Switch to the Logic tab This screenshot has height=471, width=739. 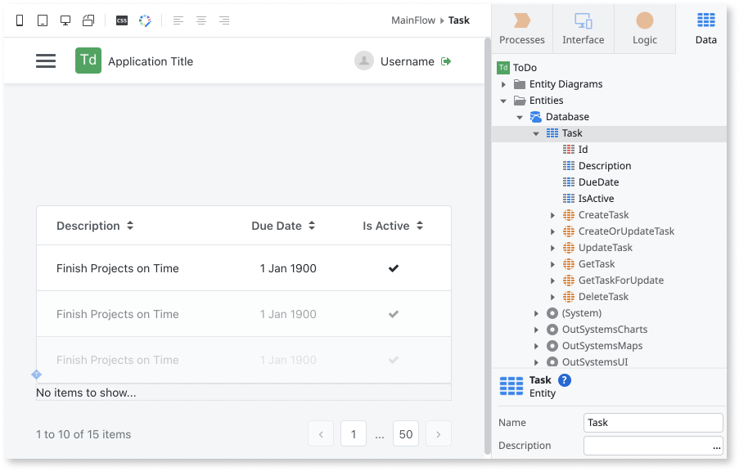(x=644, y=29)
